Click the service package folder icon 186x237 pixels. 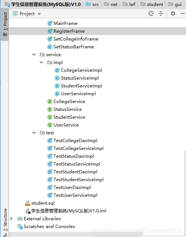42,55
